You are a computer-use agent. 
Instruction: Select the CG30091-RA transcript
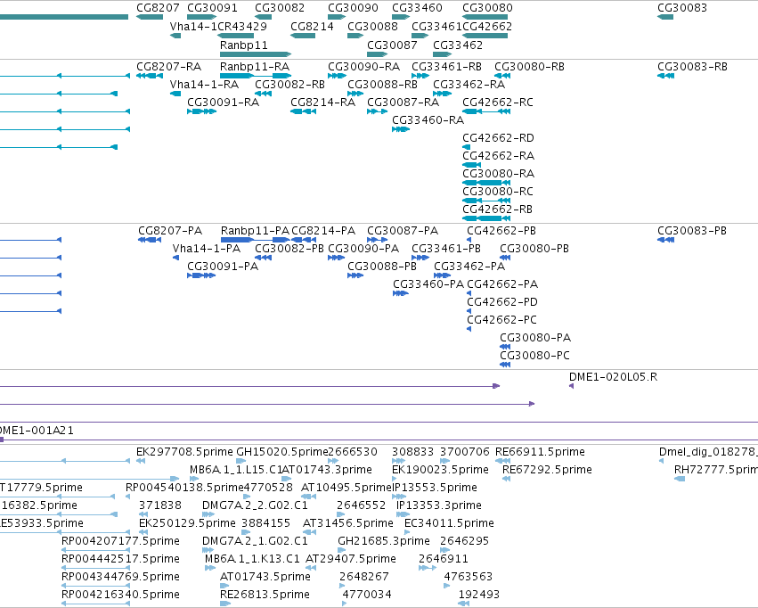tap(201, 111)
